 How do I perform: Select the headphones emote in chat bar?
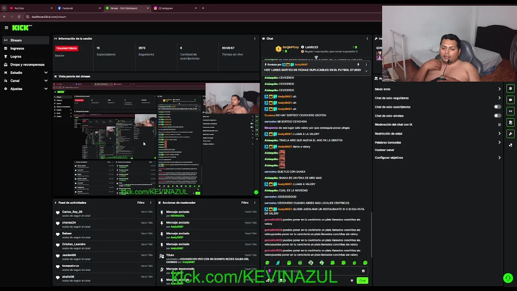click(311, 263)
